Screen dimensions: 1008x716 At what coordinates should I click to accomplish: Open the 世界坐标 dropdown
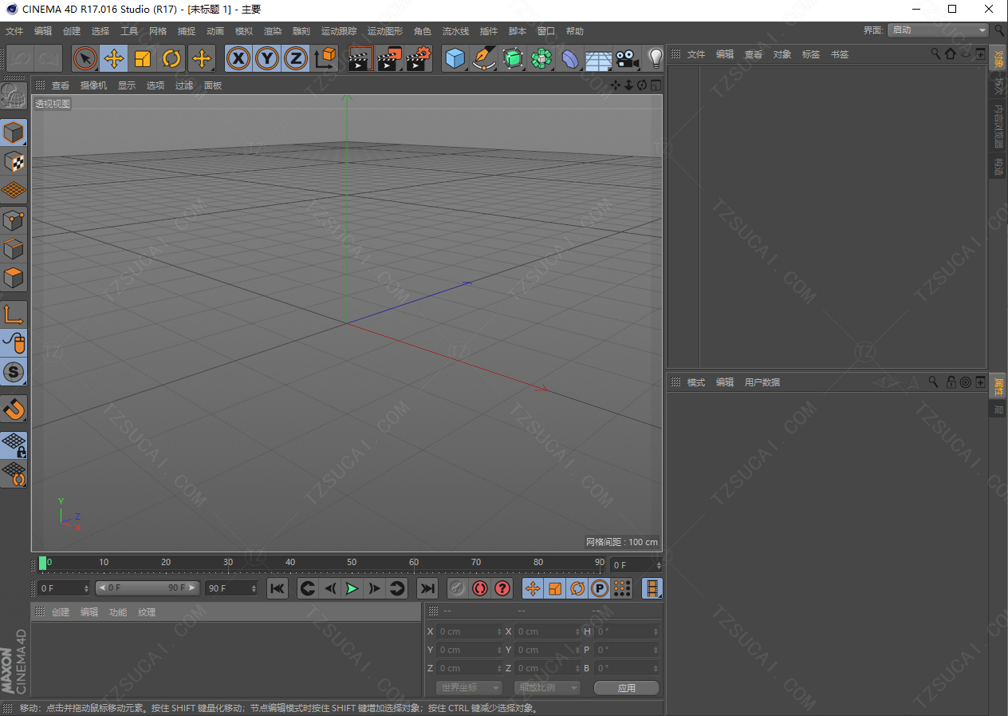click(x=469, y=687)
